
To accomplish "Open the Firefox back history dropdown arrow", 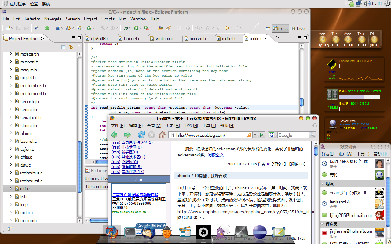I will [x=121, y=135].
